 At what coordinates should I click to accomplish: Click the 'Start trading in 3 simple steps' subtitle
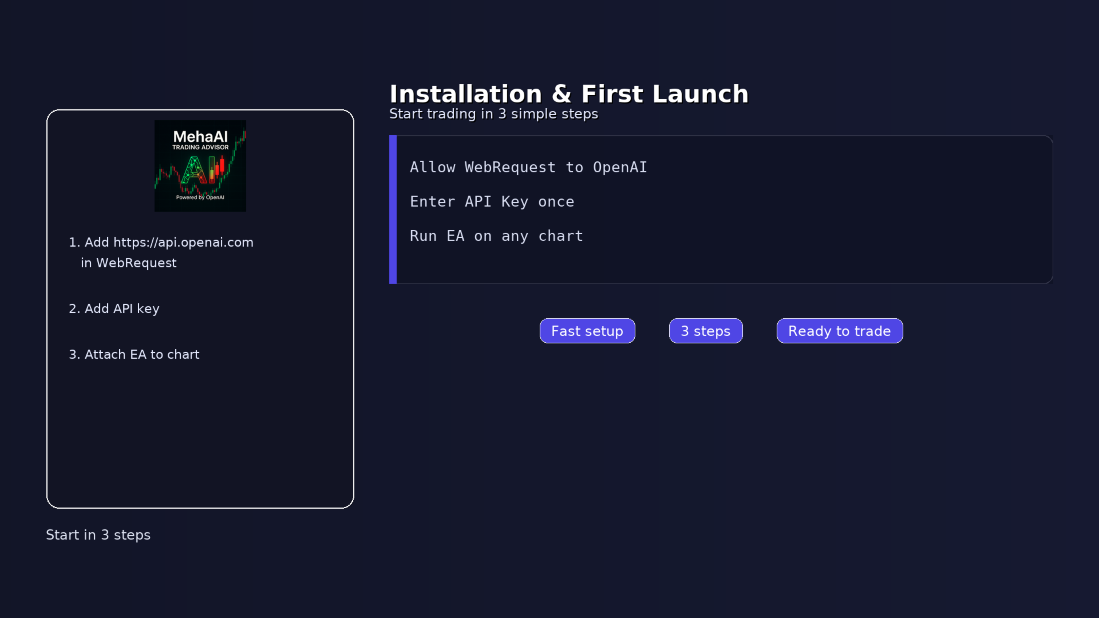coord(493,114)
